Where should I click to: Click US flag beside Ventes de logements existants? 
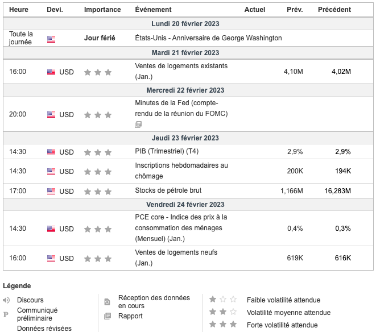(51, 72)
